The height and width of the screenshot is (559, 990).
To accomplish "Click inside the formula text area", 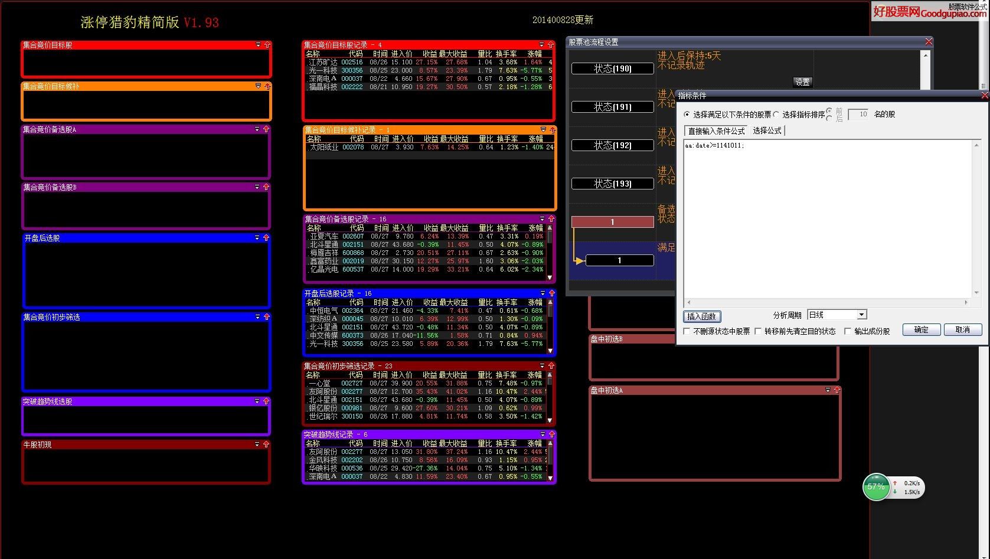I will point(828,219).
